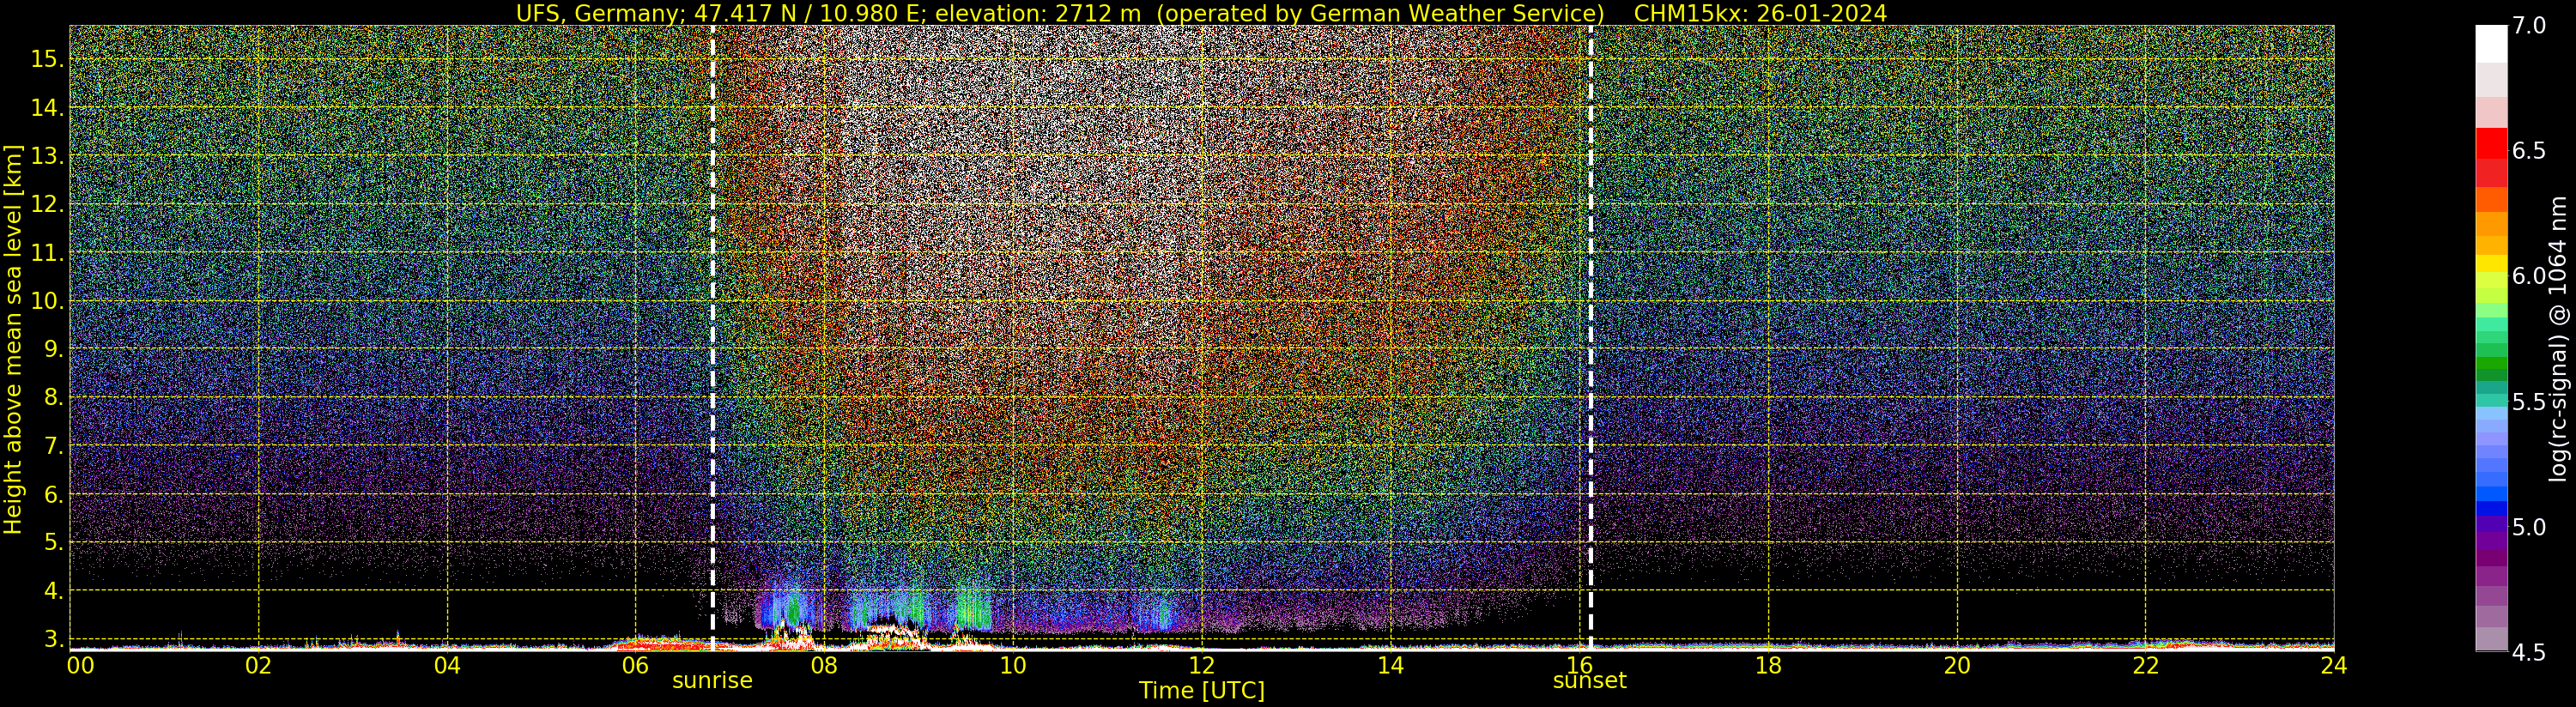The width and height of the screenshot is (2576, 707).
Task: Click the '02' time axis tick label
Action: pyautogui.click(x=258, y=665)
